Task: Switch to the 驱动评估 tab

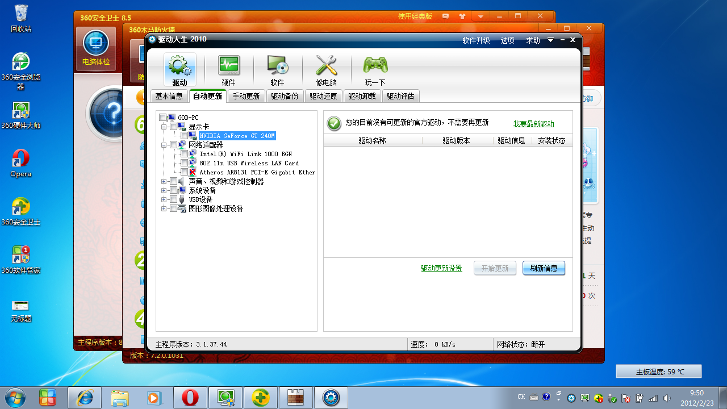Action: point(401,96)
